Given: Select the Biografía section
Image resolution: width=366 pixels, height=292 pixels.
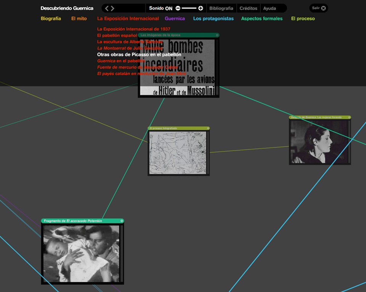Looking at the screenshot, I should tap(51, 19).
